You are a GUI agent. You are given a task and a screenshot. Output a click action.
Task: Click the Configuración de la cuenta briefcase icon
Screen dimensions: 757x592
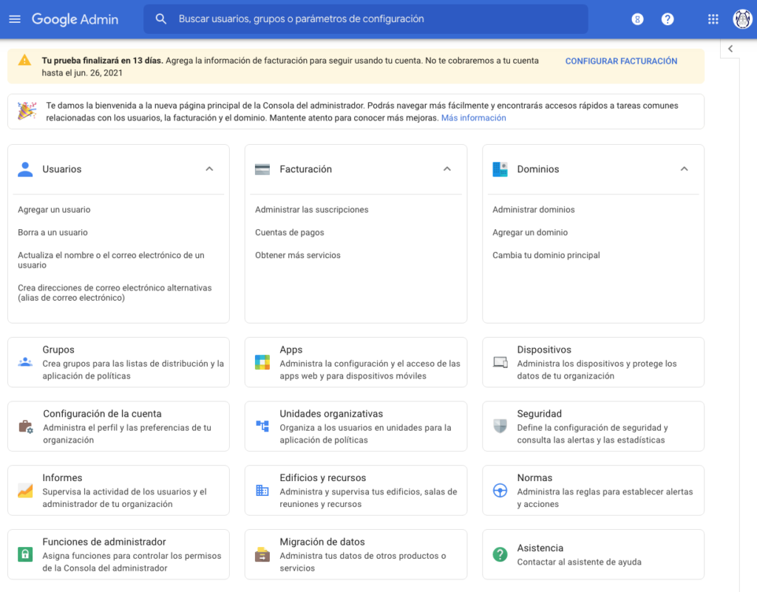point(26,426)
